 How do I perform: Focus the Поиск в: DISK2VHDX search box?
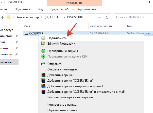(x=133, y=17)
